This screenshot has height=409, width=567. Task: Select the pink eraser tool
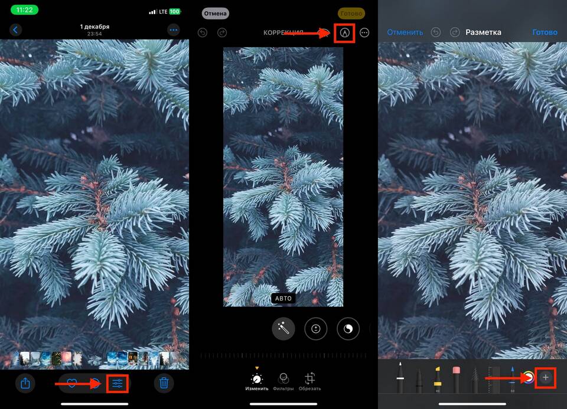(x=456, y=379)
